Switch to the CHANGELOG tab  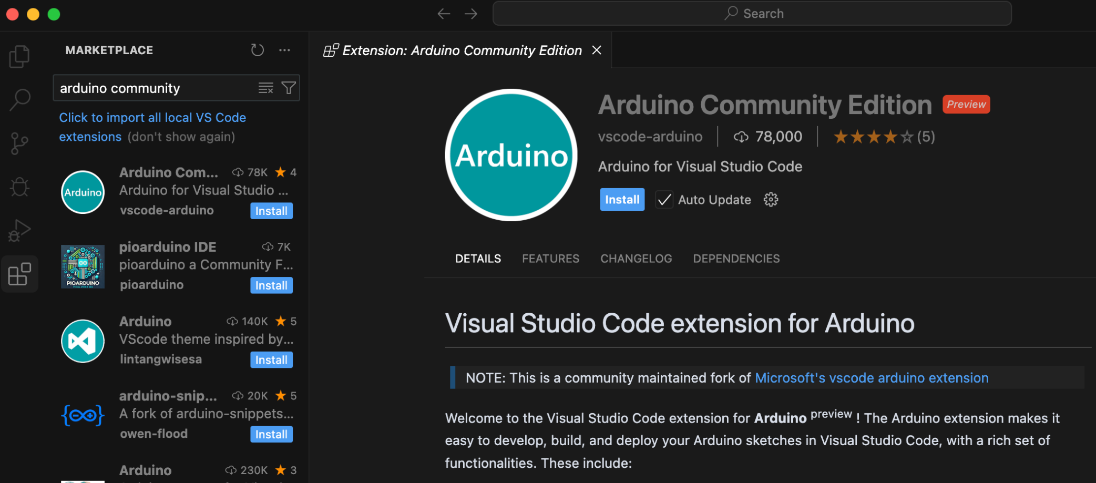636,259
